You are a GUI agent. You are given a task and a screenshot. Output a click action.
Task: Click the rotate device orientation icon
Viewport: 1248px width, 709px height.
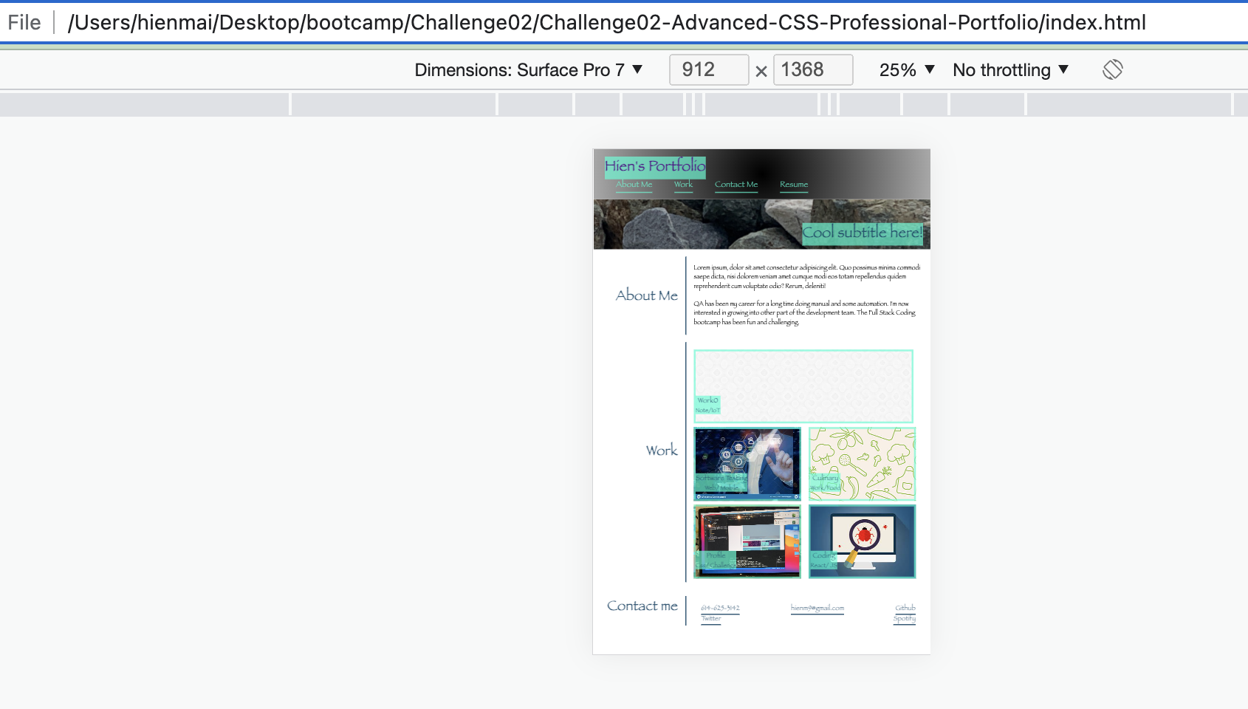[x=1112, y=69]
